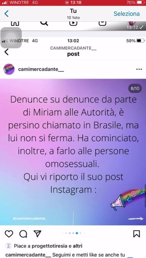Go back with the black arrow beside post
Viewport: 146px width, 258px height.
[x=6, y=52]
